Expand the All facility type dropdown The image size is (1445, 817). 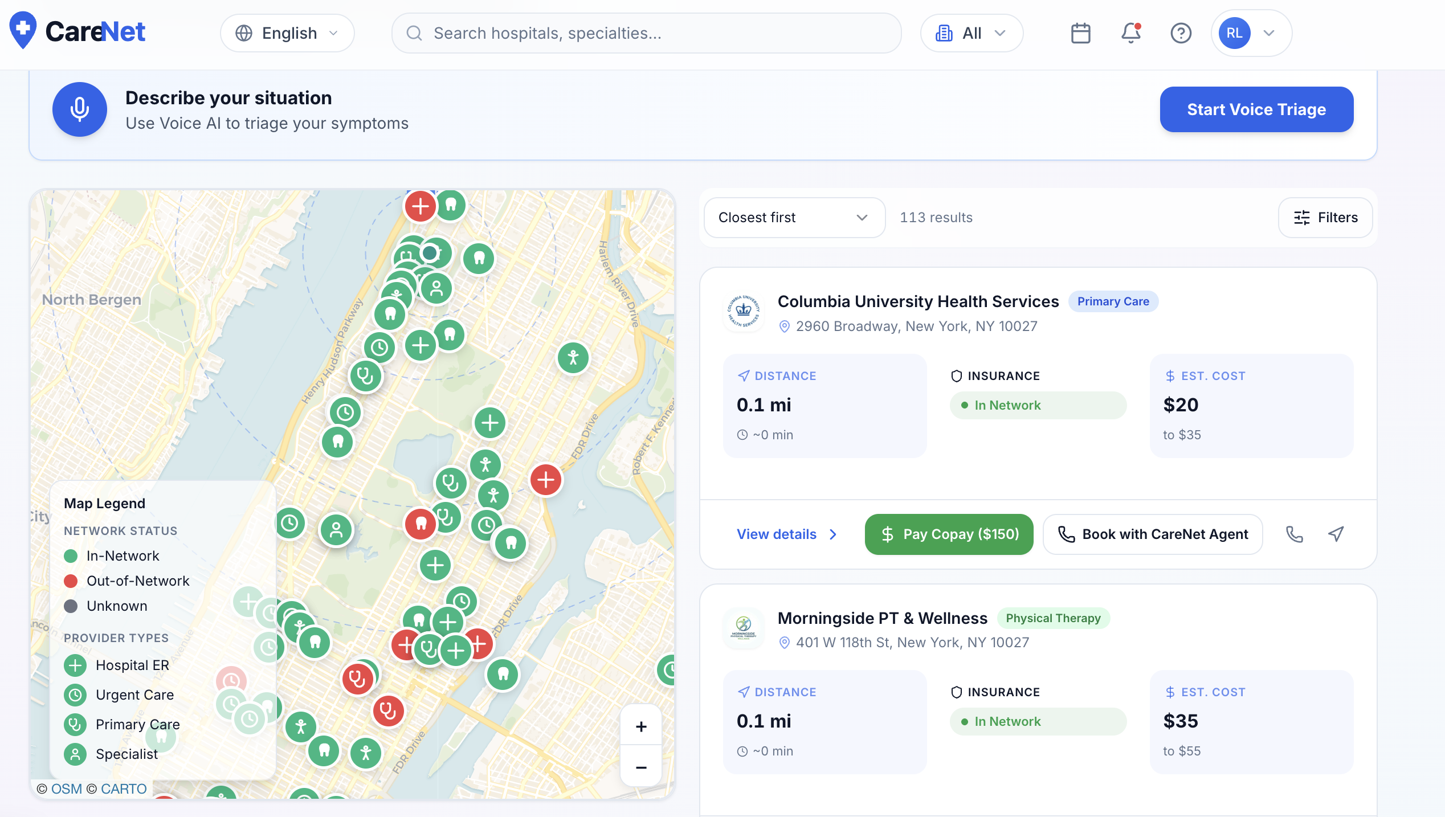(x=972, y=33)
